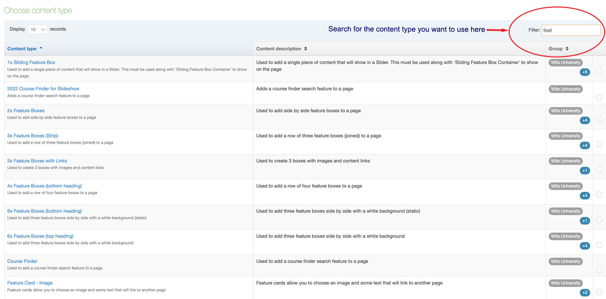This screenshot has width=606, height=299.
Task: Click the +4 groups badge for 2x Feature Boxes
Action: point(585,120)
